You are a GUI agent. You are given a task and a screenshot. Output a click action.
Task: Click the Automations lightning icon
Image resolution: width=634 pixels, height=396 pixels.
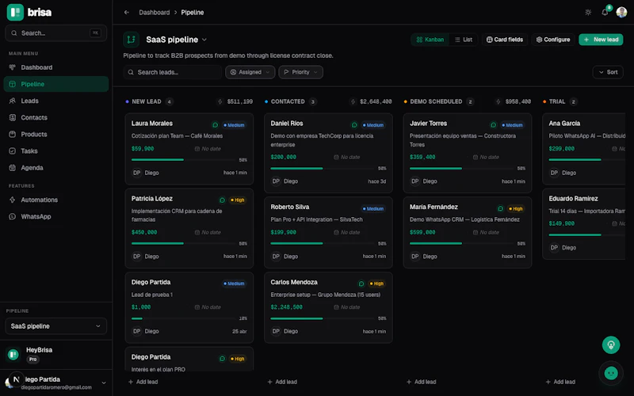pyautogui.click(x=13, y=200)
